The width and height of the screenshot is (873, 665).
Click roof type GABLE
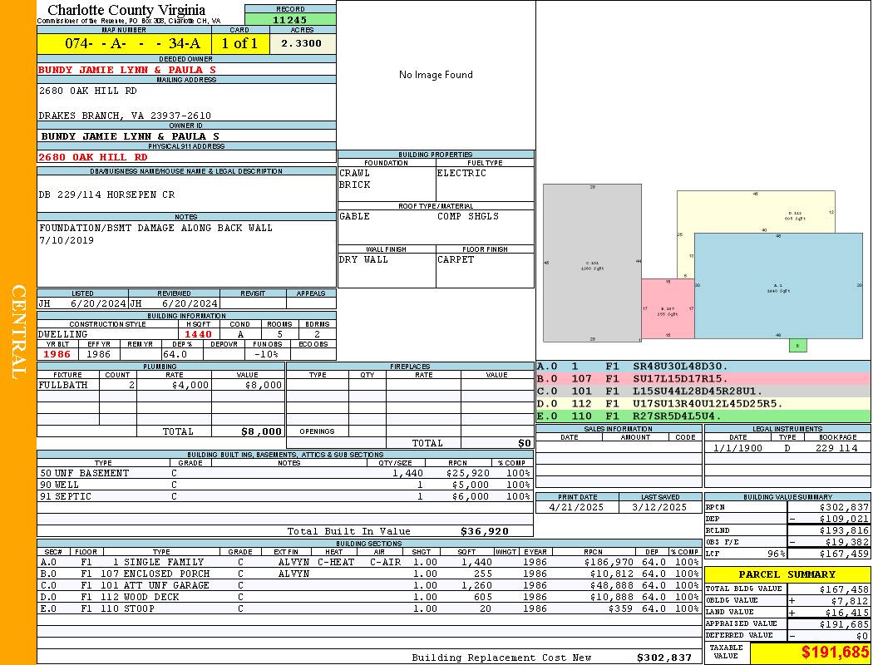354,216
